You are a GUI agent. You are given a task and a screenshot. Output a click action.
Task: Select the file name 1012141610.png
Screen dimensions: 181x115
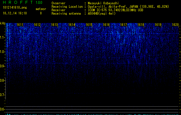15,7
